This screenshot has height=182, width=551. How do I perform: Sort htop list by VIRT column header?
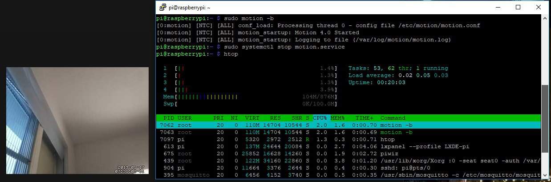[252, 118]
